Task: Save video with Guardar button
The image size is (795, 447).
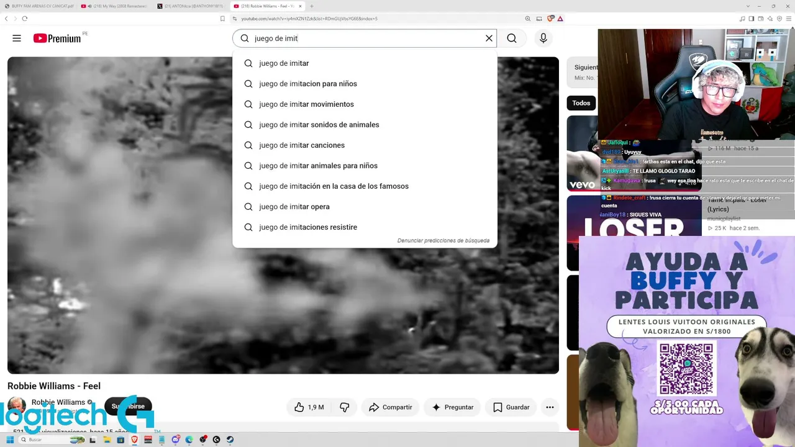Action: click(x=511, y=407)
